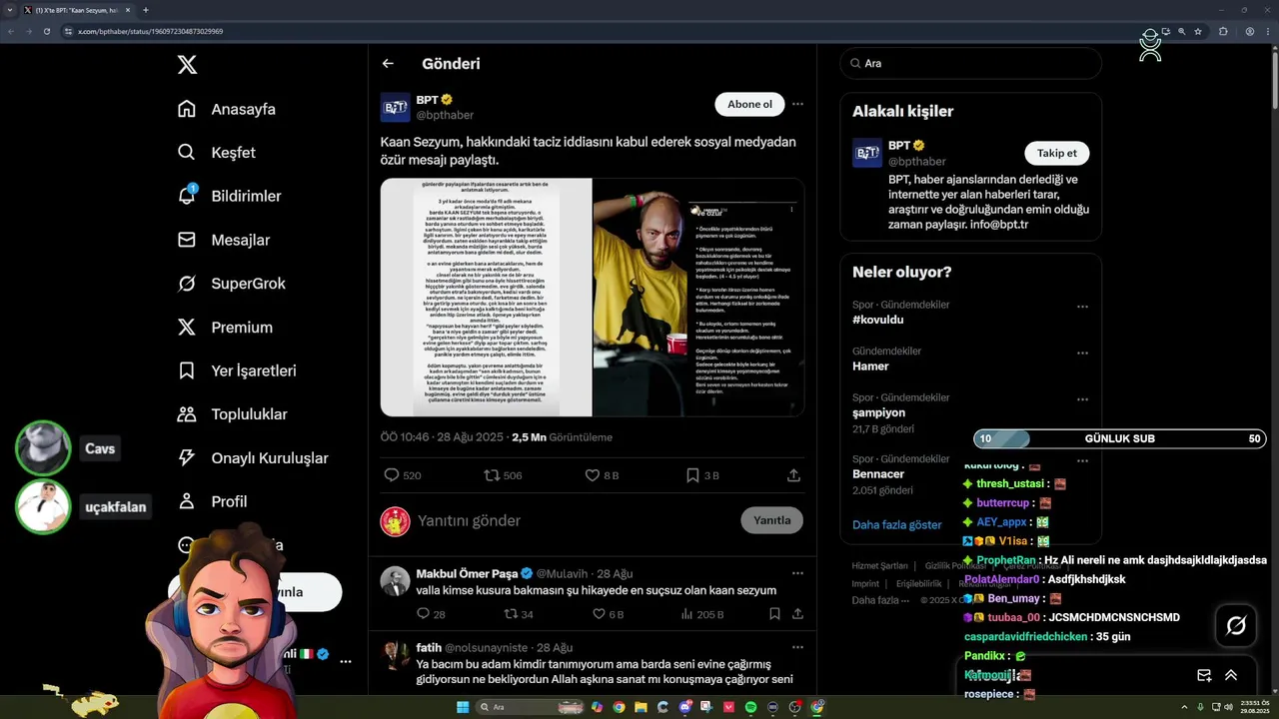The height and width of the screenshot is (719, 1279).
Task: Like the BPT post with 8 B likes
Action: click(593, 475)
